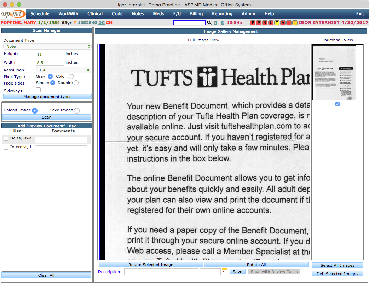Click Del. Selected Images button
Image resolution: width=369 pixels, height=283 pixels.
tap(338, 273)
